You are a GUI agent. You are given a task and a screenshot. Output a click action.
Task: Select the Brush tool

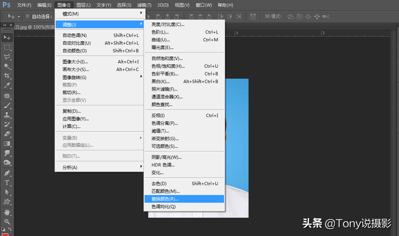(x=7, y=105)
